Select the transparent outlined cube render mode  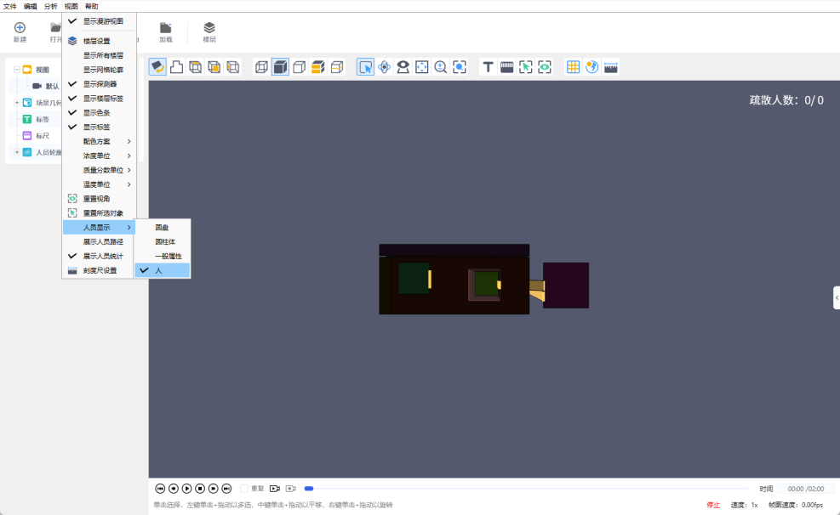point(299,67)
